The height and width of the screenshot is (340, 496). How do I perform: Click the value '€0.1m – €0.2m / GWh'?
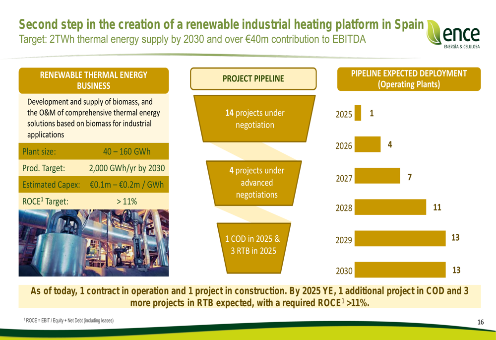(x=126, y=185)
